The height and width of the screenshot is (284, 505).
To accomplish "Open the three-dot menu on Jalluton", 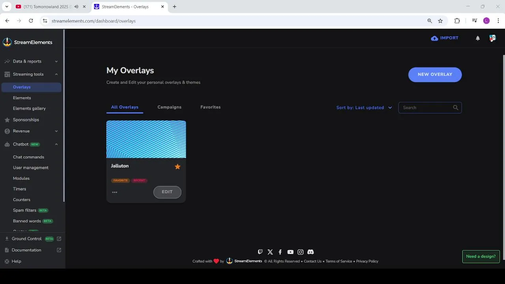I will click(114, 192).
